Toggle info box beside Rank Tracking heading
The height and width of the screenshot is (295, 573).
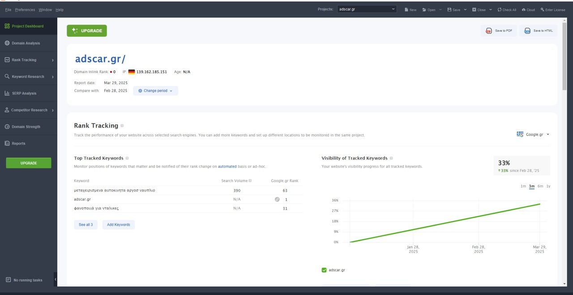[122, 126]
